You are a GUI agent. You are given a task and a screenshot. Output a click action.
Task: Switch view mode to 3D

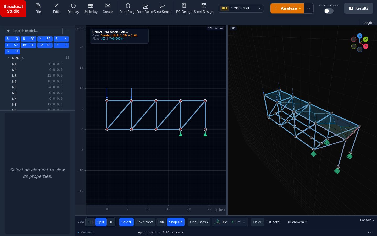pos(111,222)
